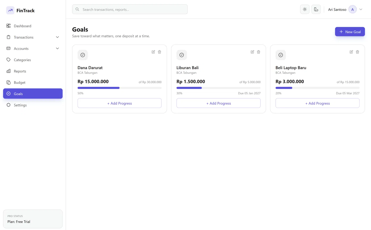Open the Ari Santoso user dropdown chevron
371x230 pixels.
click(x=361, y=9)
